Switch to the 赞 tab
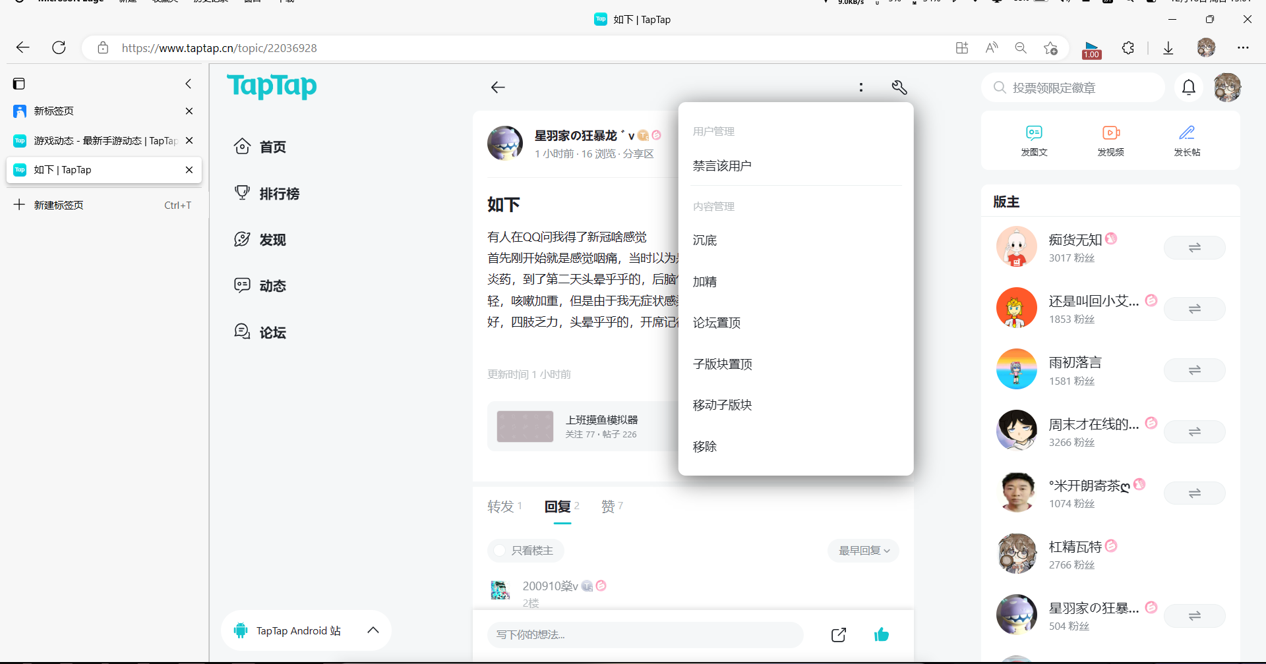The width and height of the screenshot is (1266, 664). coord(612,506)
